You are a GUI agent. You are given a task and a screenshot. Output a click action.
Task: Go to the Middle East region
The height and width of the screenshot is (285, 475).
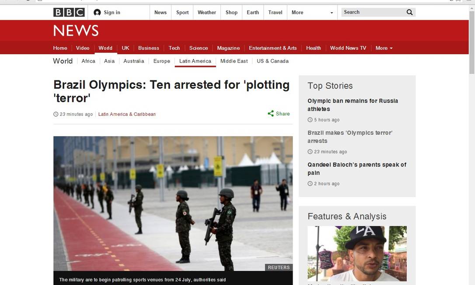(234, 61)
